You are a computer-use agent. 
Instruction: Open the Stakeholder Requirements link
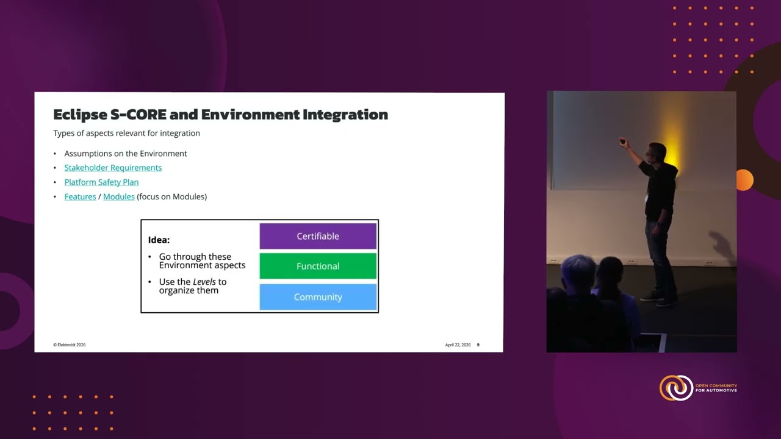113,168
